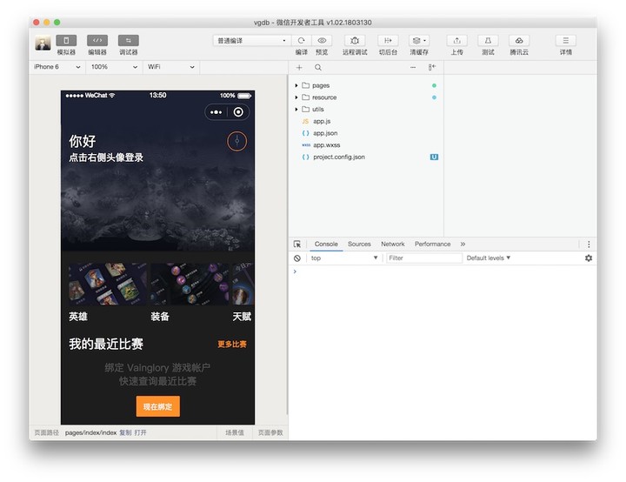
Task: Click the 现在绑定 bind now button
Action: [x=157, y=406]
